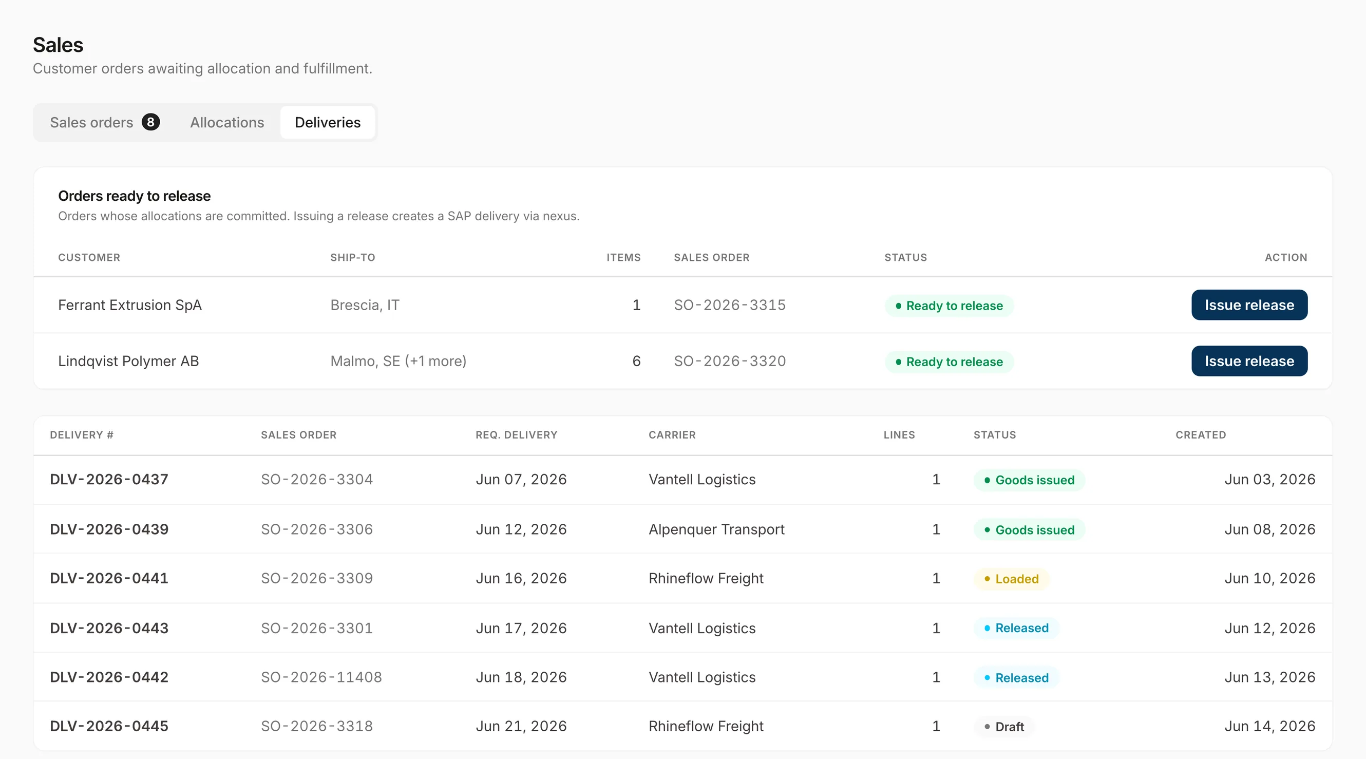
Task: Click sales order SO-2026-3304
Action: 316,480
